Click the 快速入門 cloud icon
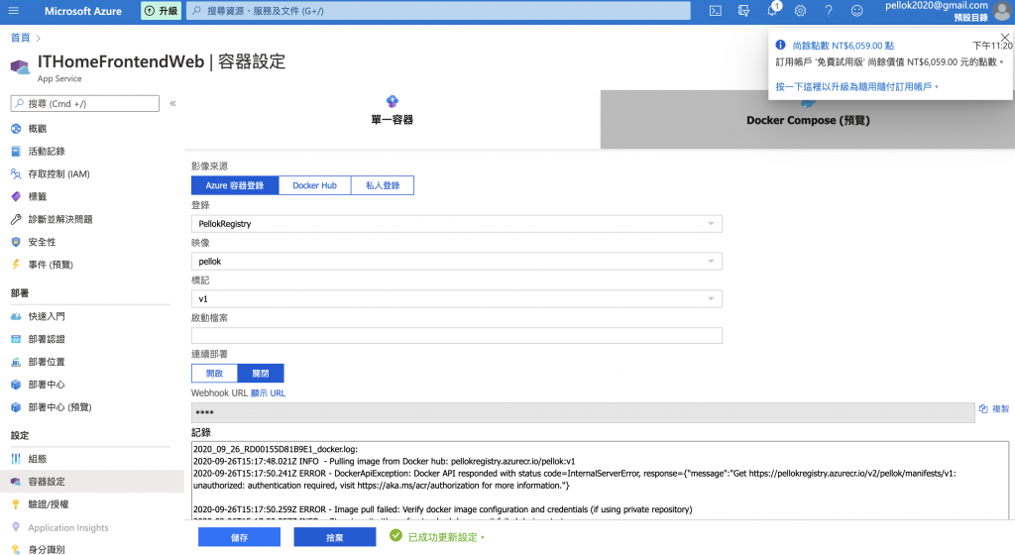The image size is (1015, 555). point(16,316)
